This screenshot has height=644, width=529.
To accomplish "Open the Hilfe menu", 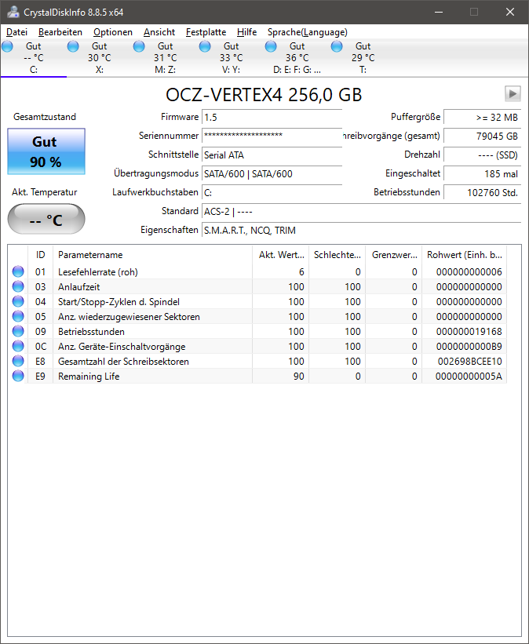I will point(246,32).
